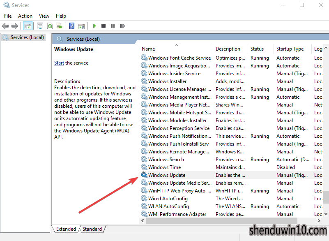Click the horizontal scrollbar right arrow

(x=319, y=220)
